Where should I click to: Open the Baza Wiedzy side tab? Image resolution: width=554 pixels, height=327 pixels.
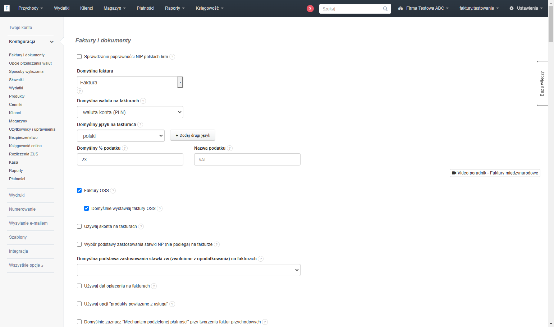pos(542,83)
